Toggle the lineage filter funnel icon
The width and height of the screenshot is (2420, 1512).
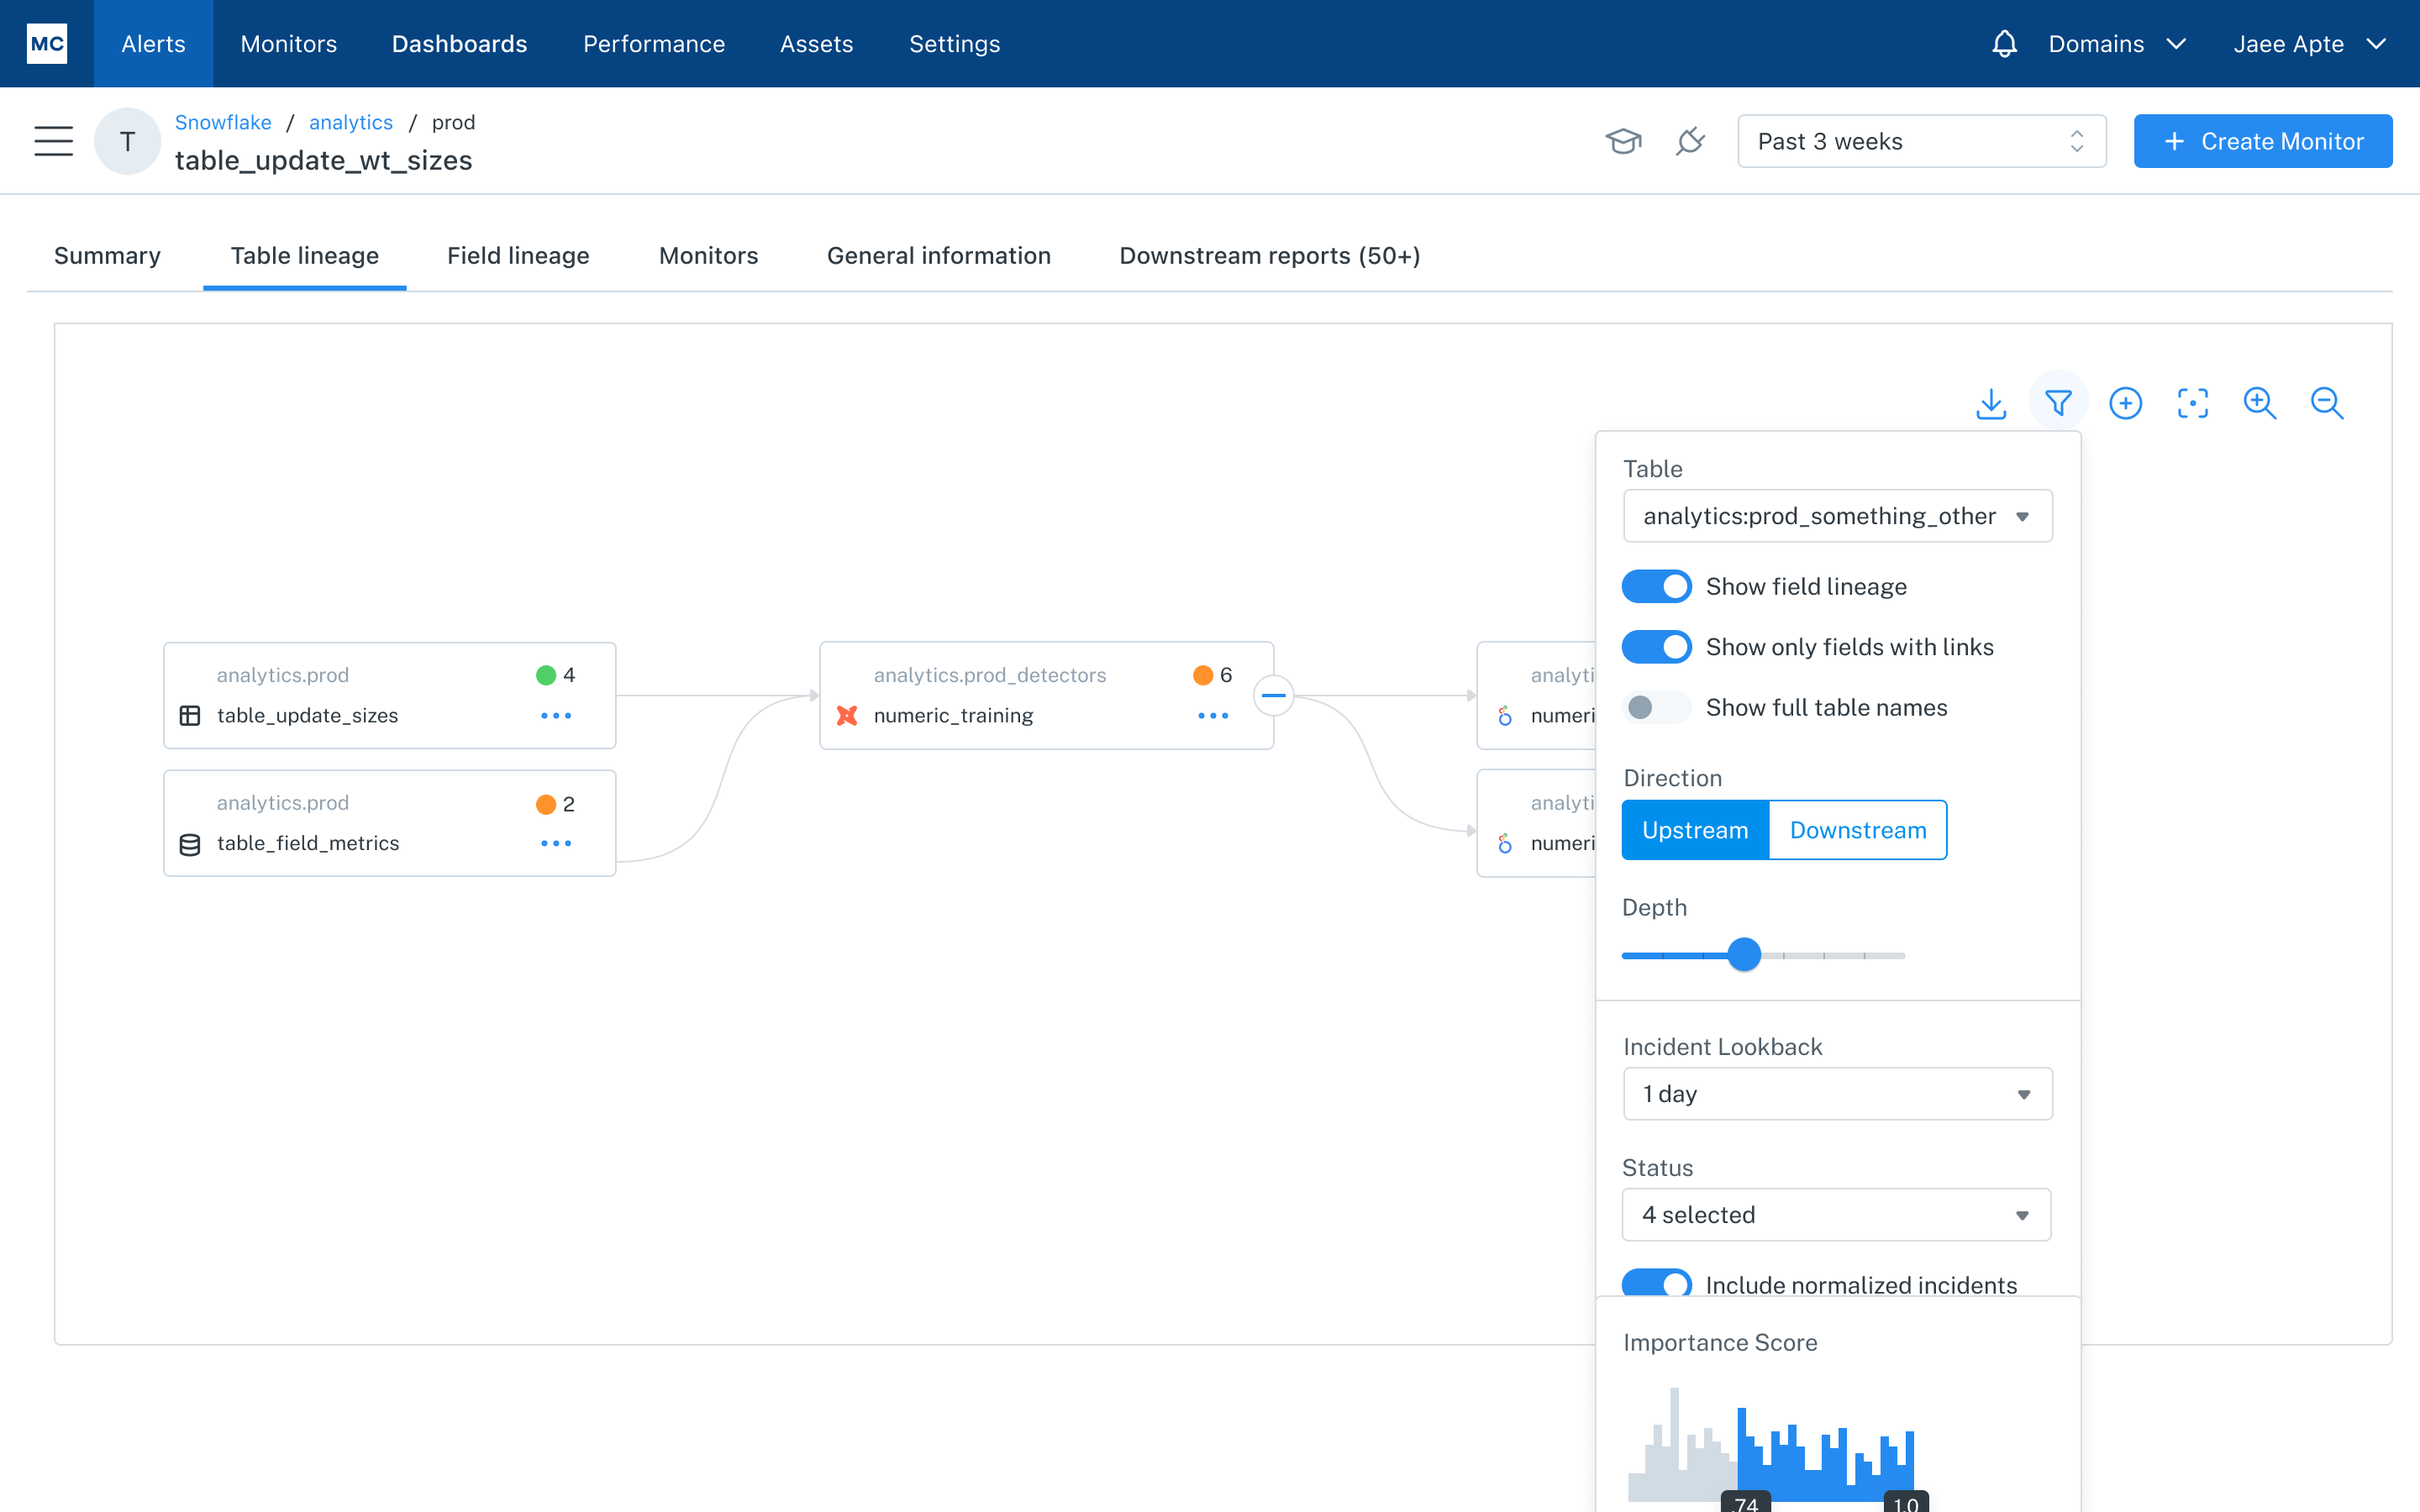[x=2058, y=403]
